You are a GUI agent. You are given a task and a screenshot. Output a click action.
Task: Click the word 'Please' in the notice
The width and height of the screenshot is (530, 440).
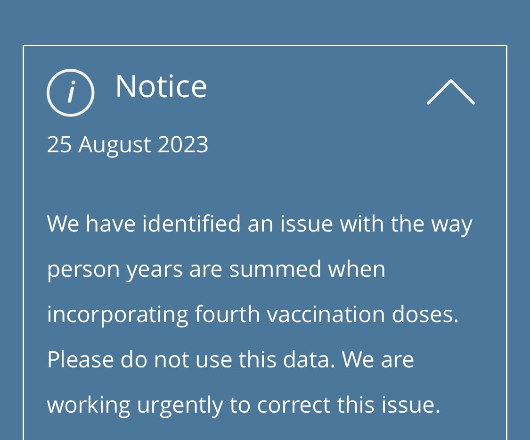81,360
